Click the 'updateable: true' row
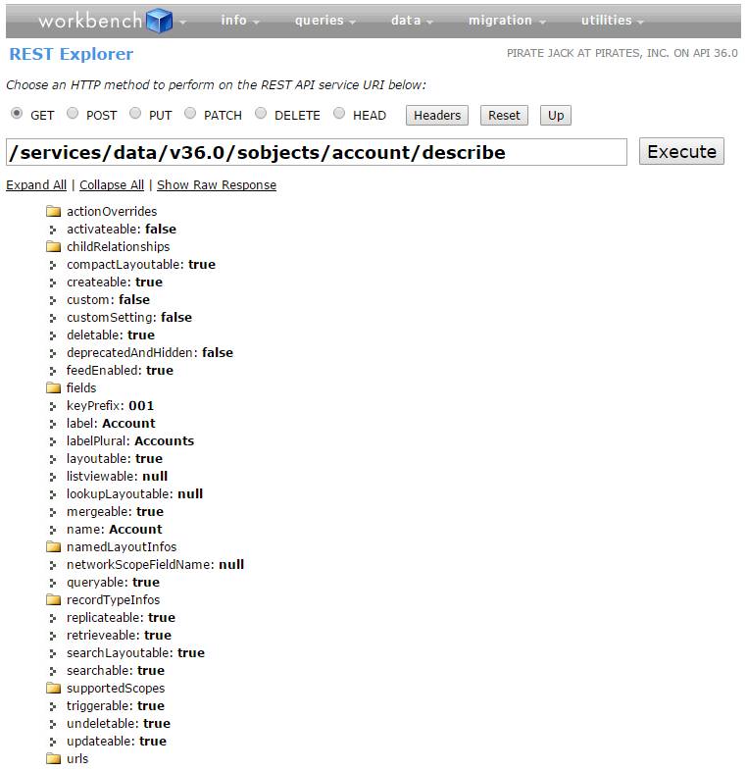747x771 pixels. (x=117, y=741)
